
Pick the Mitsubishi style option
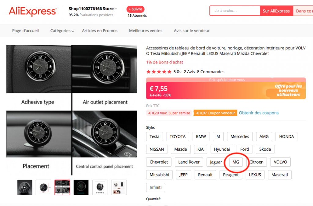(159, 175)
